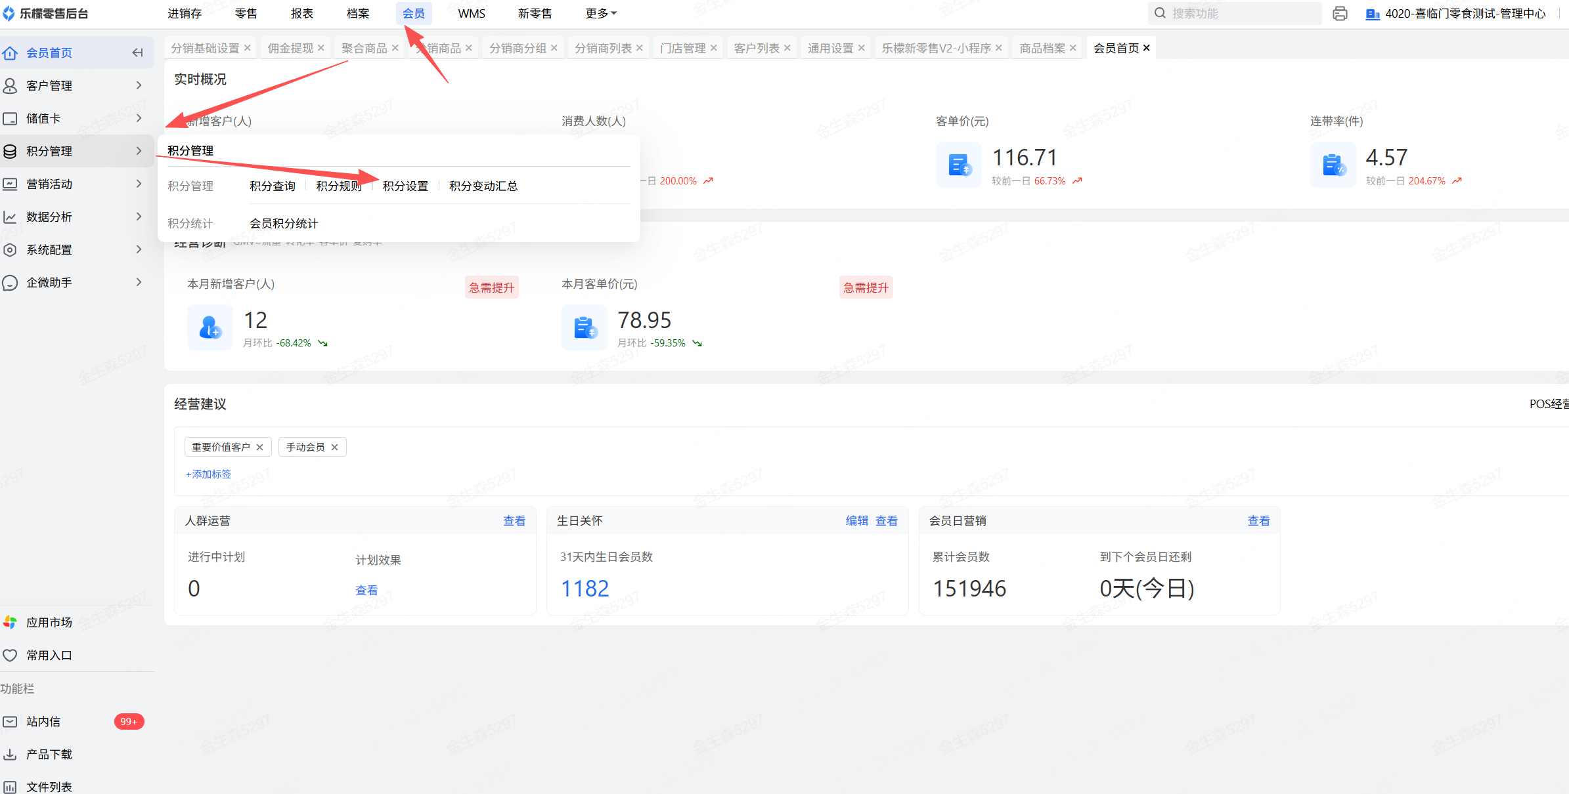
Task: Open 站内信 mail icon entry
Action: point(10,721)
